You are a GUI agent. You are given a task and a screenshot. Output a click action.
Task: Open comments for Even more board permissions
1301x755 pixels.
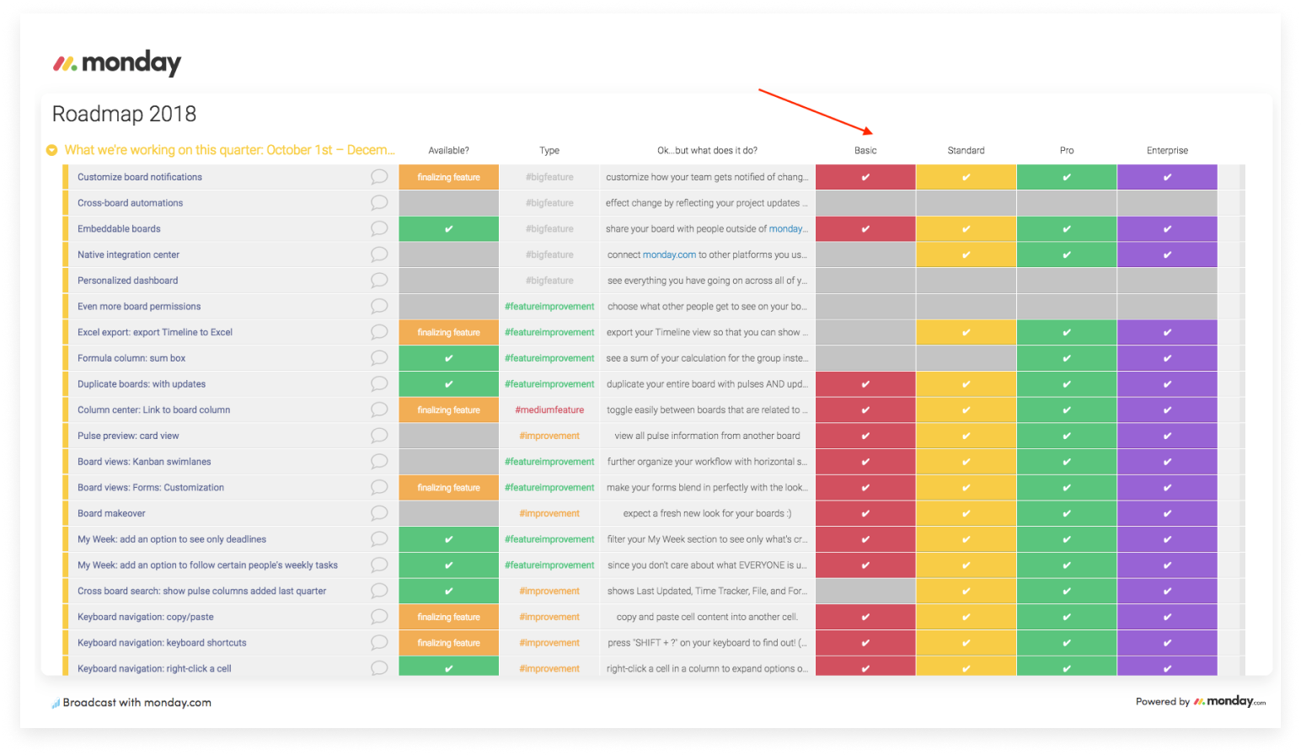[x=379, y=307]
